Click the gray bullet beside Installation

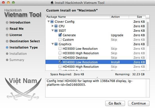click(7, 54)
